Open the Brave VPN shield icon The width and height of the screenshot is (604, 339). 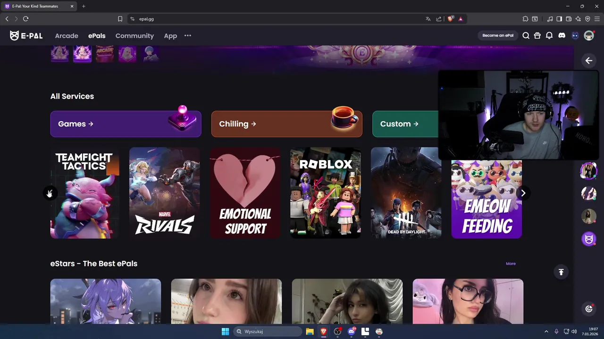tap(587, 19)
